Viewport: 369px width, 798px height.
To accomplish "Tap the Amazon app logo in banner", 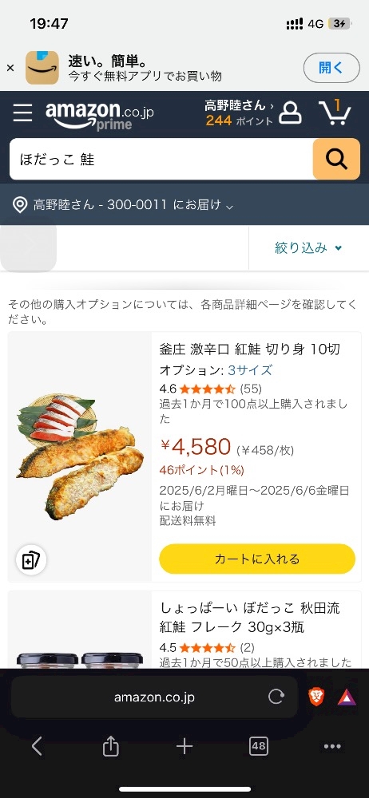I will click(42, 68).
